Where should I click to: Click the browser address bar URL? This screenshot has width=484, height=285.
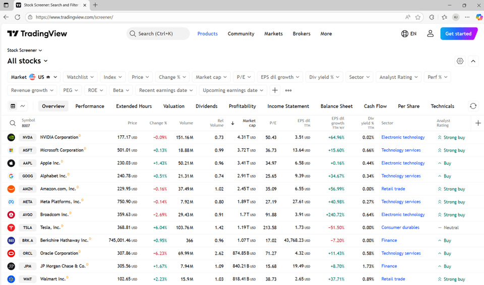75,17
